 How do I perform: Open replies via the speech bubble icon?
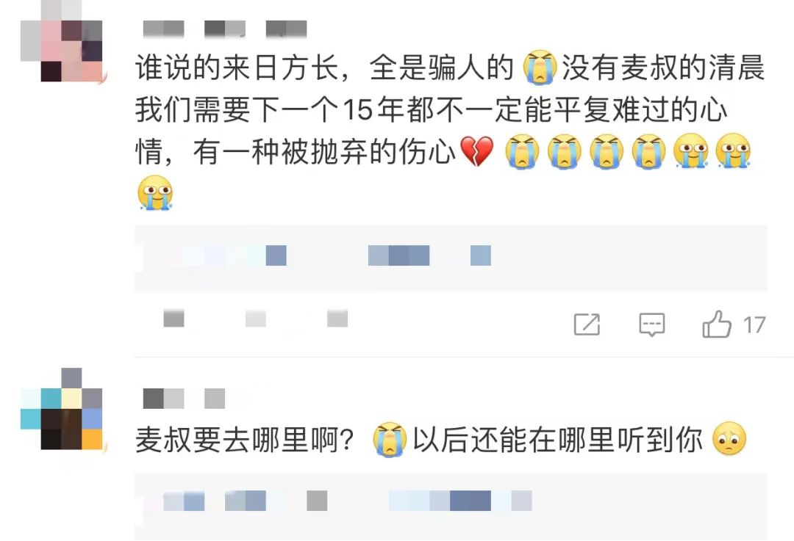click(651, 324)
